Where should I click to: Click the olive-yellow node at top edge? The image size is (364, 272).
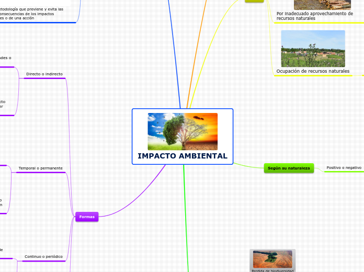click(x=254, y=1)
